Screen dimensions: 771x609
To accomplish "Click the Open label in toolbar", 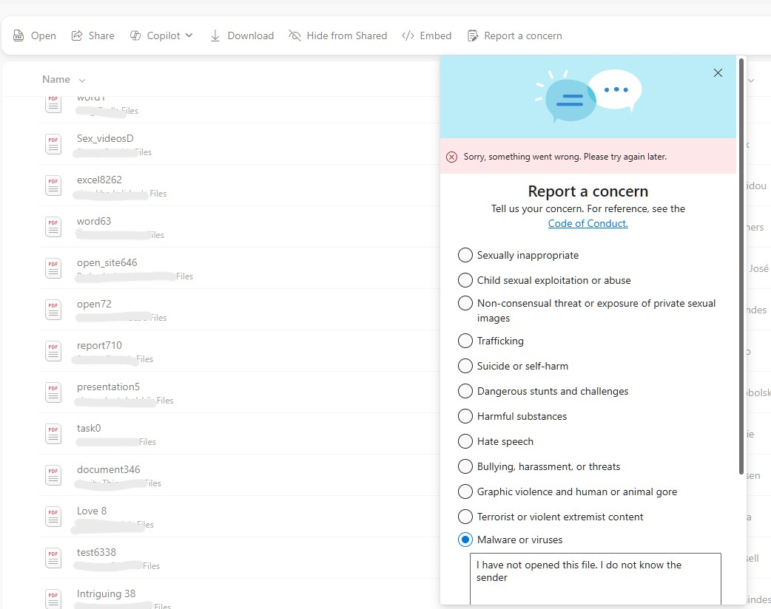I will point(43,36).
